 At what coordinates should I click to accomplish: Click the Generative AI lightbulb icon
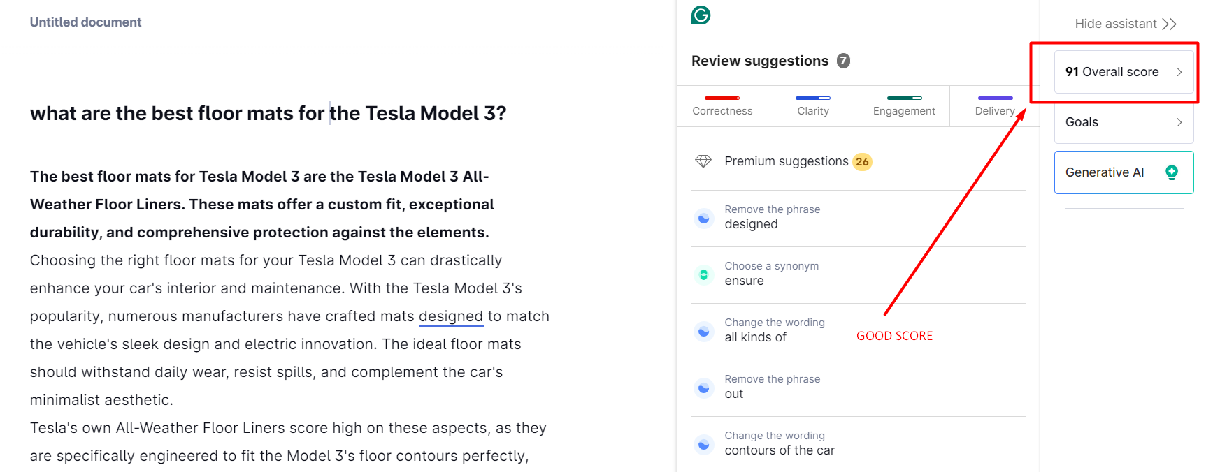click(1172, 172)
